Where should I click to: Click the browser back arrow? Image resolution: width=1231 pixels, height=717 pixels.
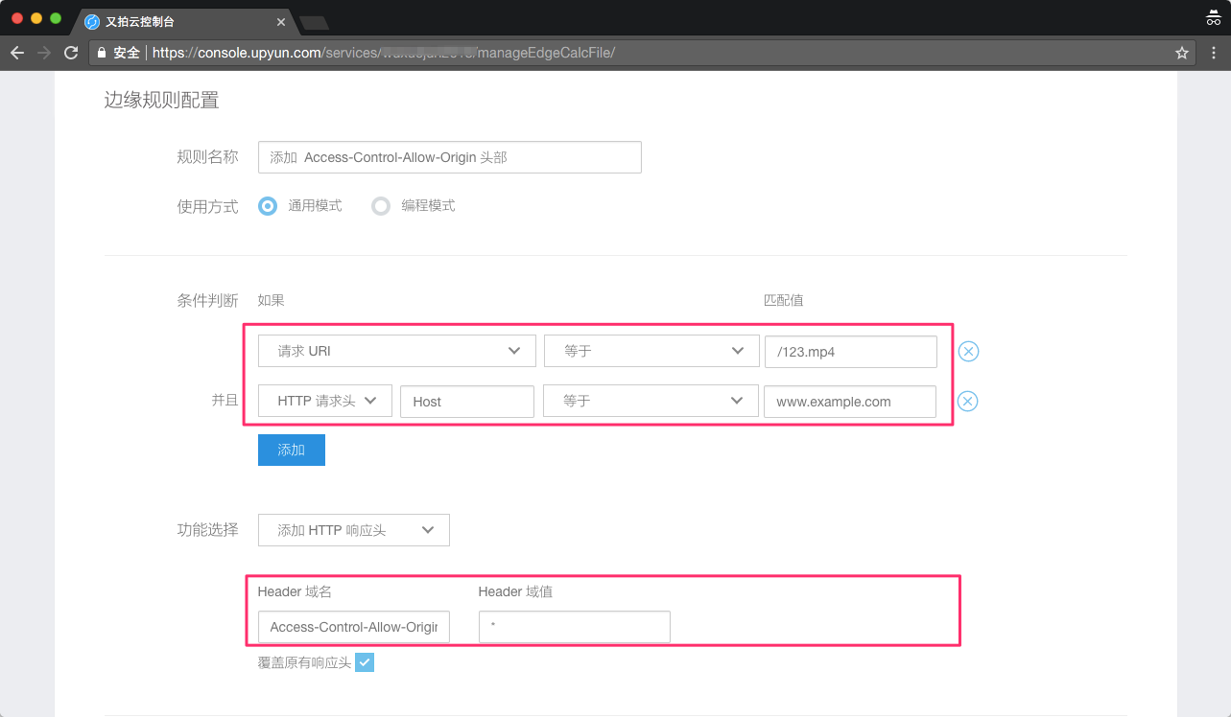click(17, 53)
